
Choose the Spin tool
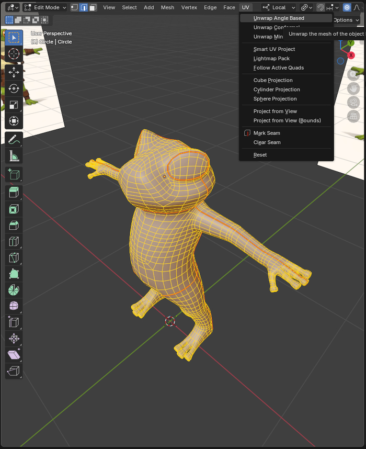[x=14, y=289]
